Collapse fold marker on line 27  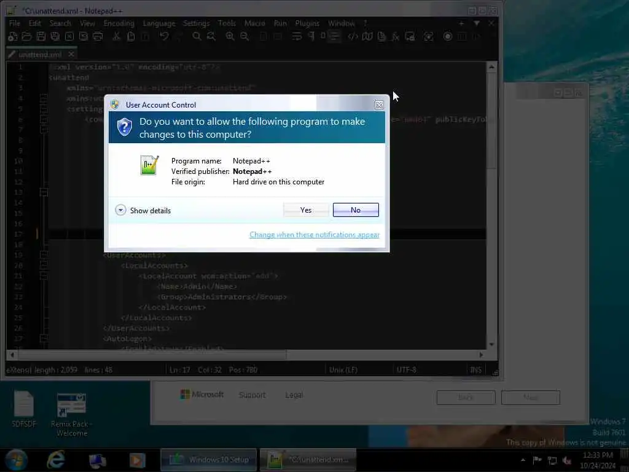click(x=44, y=339)
